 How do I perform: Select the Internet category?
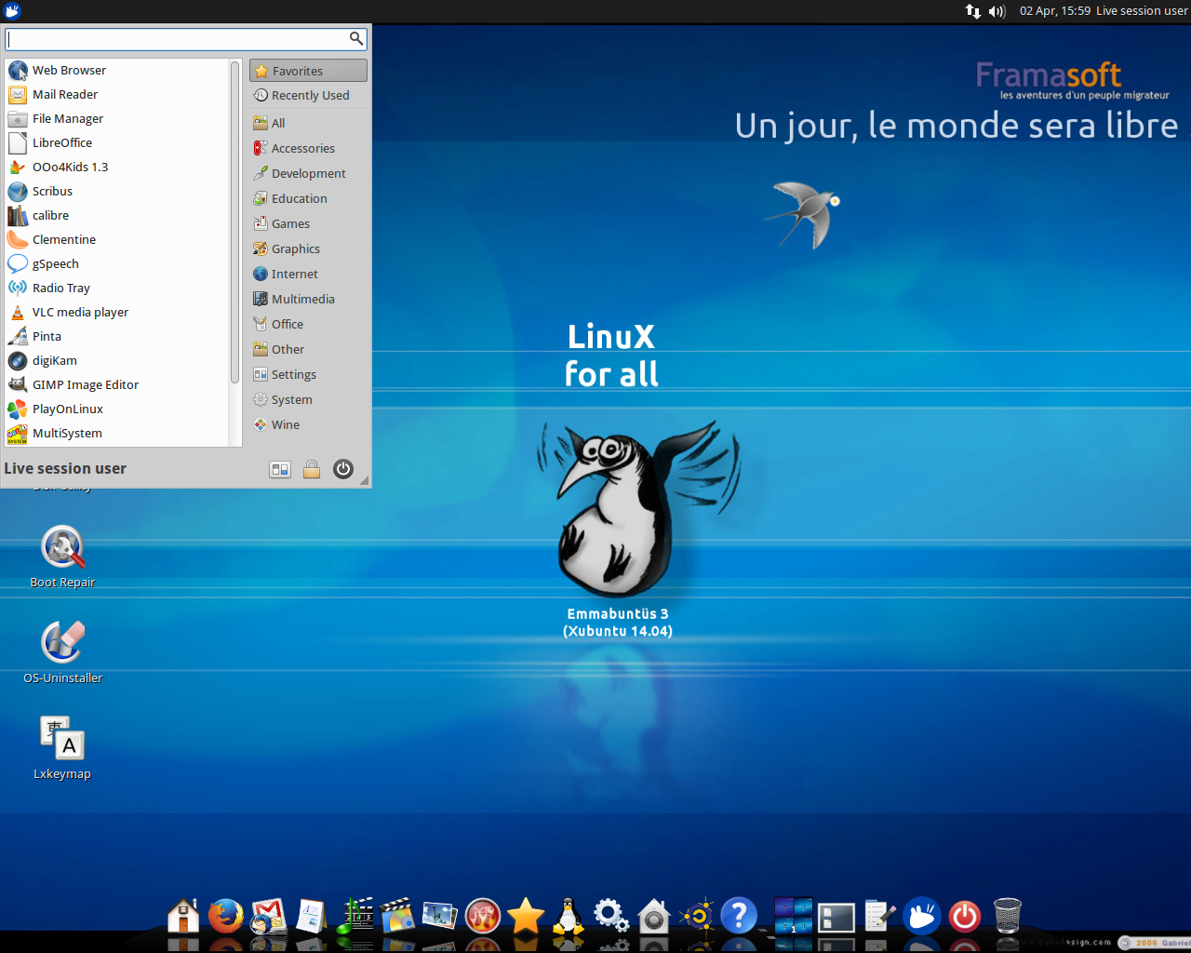coord(308,275)
